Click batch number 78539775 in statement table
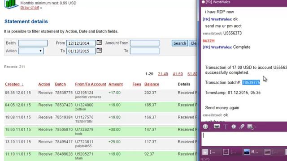Screen dimensions: 287x161 [64, 93]
